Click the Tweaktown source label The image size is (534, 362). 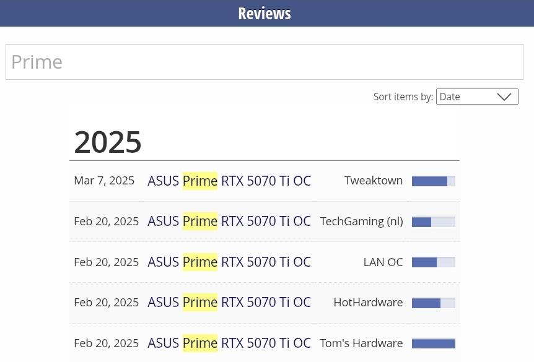(374, 181)
